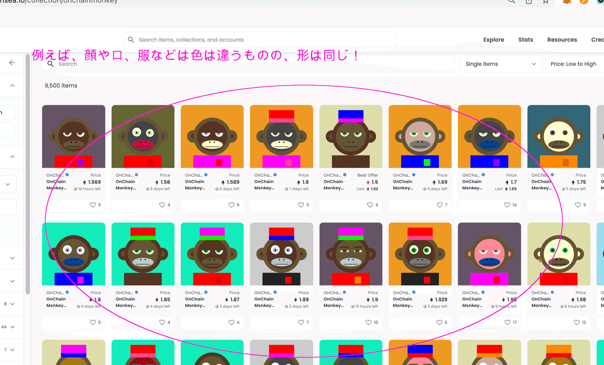This screenshot has width=604, height=365.
Task: Like the monkey priced 1.929
Action: [x=439, y=322]
